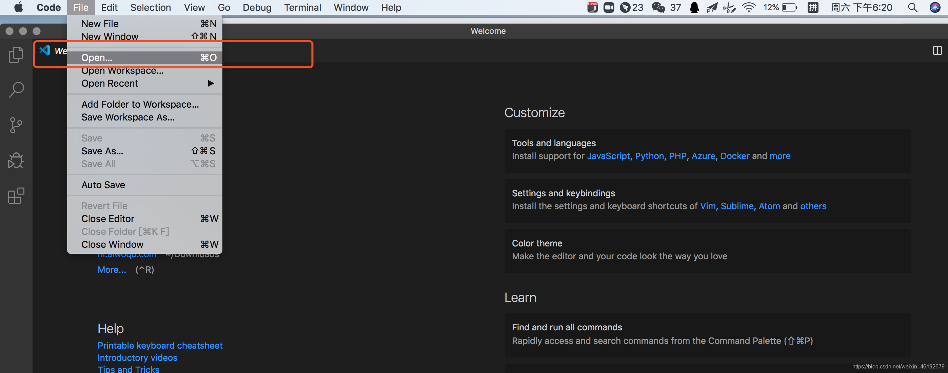Image resolution: width=948 pixels, height=373 pixels.
Task: Click the Atom keybindings link
Action: point(769,206)
